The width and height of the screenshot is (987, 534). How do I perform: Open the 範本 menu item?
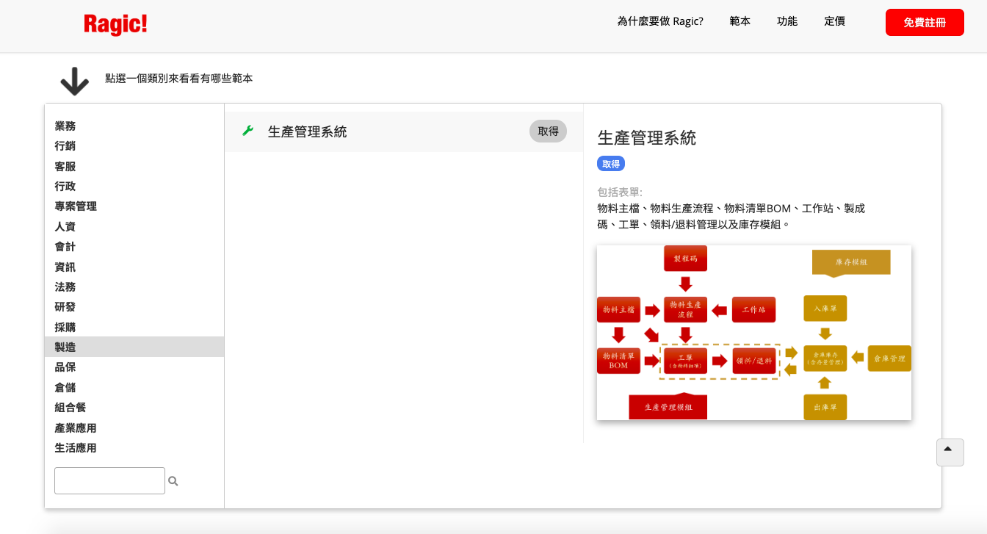tap(740, 21)
